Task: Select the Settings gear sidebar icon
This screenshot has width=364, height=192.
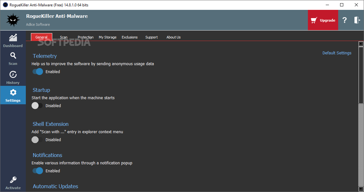Action: (x=13, y=93)
